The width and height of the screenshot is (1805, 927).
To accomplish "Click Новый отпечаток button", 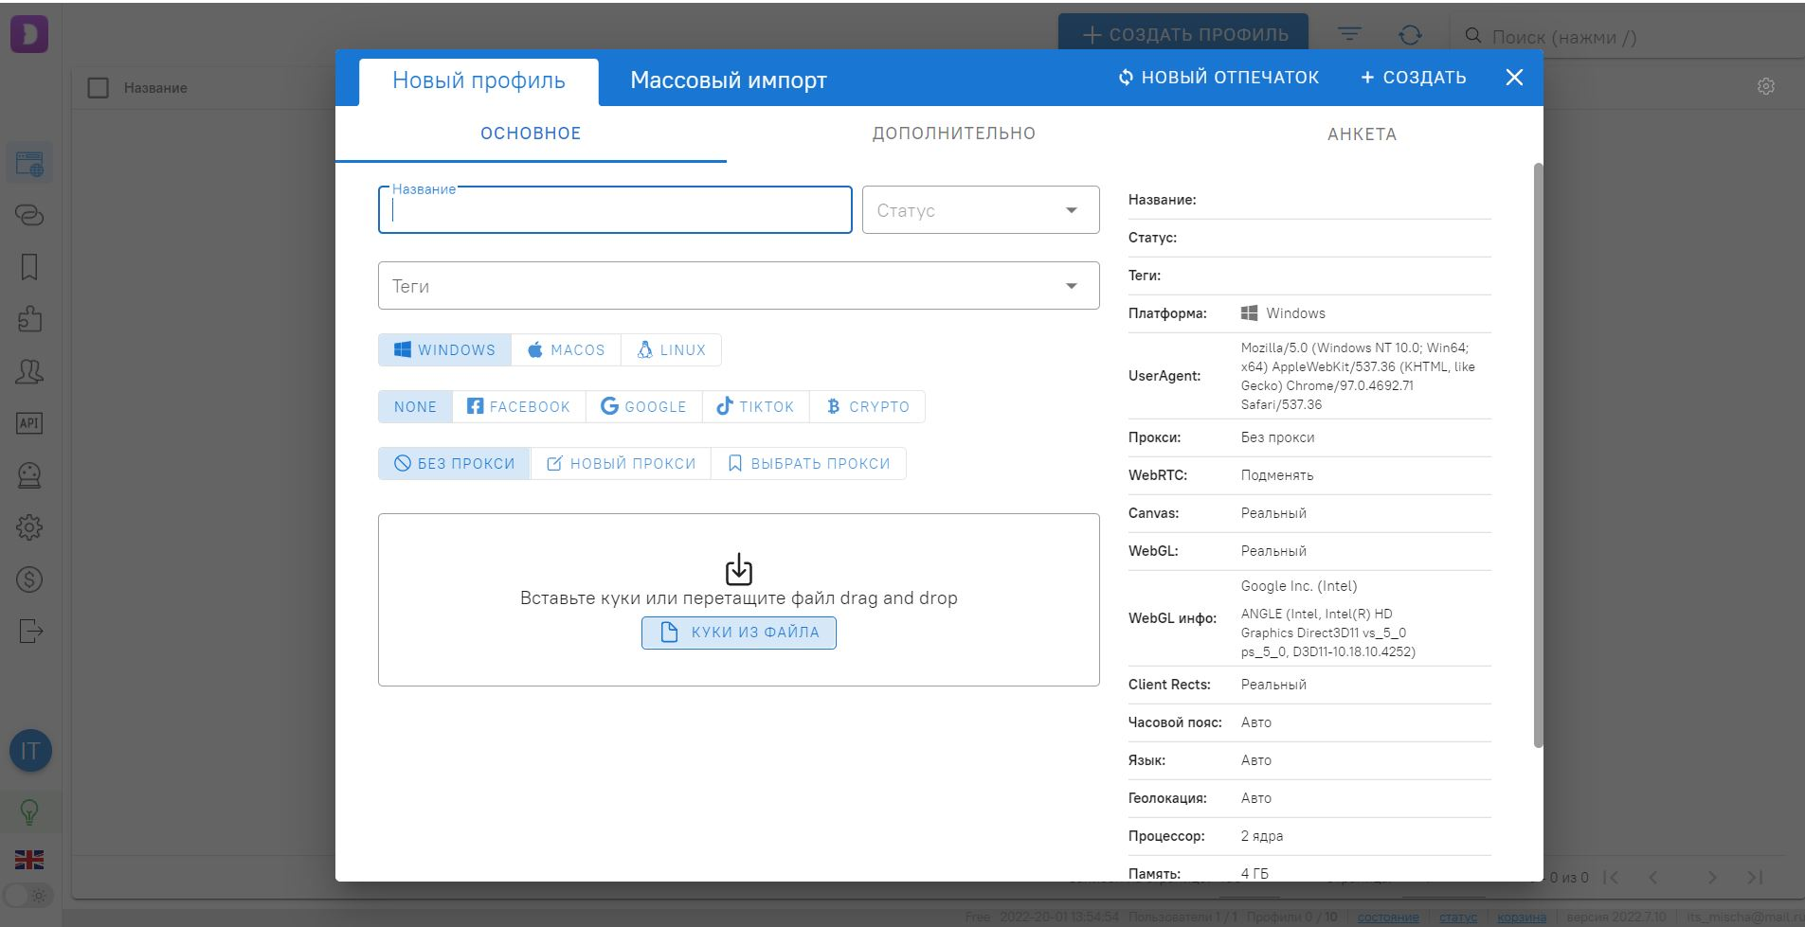I will tap(1218, 78).
